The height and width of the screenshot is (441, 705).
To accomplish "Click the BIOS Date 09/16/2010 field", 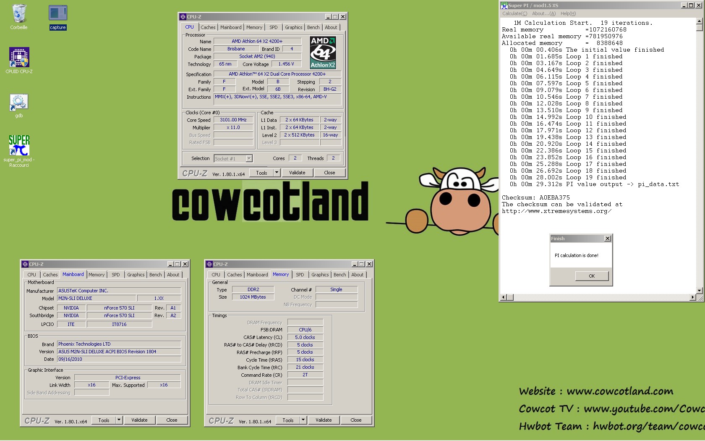I will [119, 359].
